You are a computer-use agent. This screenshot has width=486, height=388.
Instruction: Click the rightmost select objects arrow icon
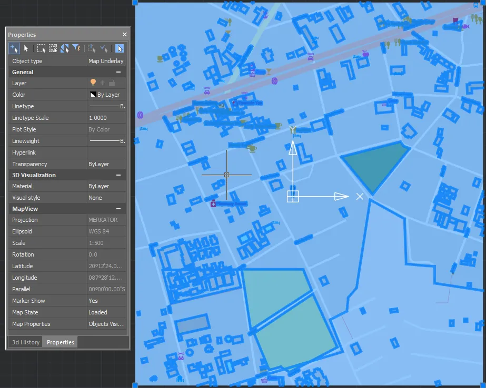pyautogui.click(x=120, y=48)
